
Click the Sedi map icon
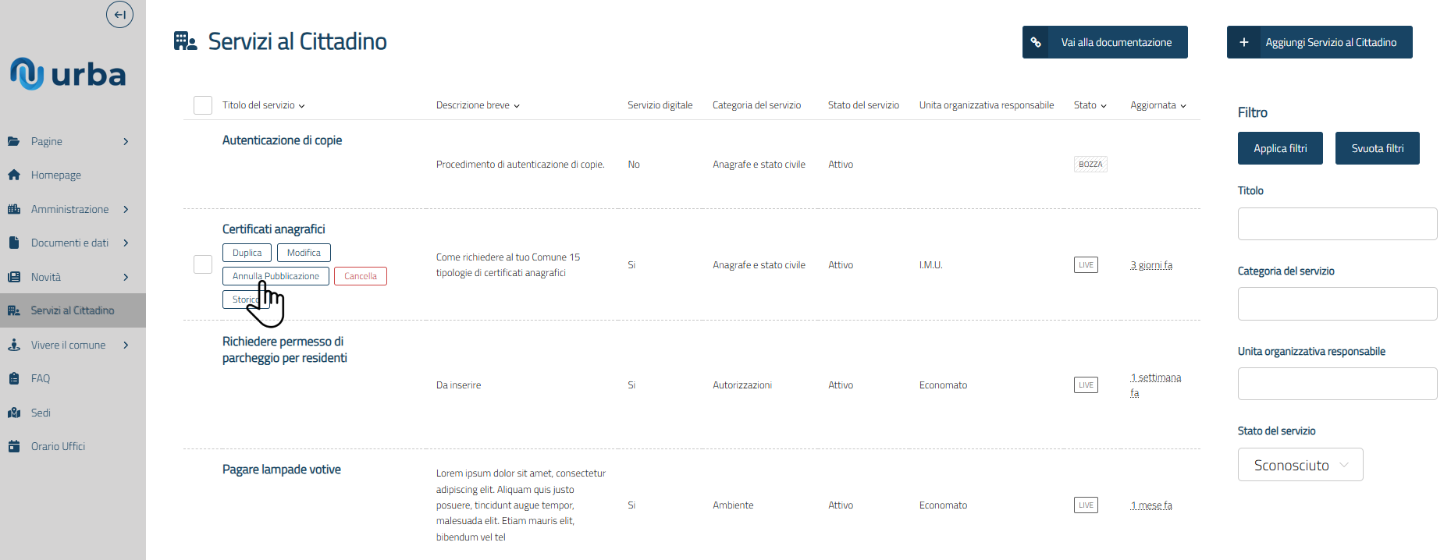coord(14,413)
